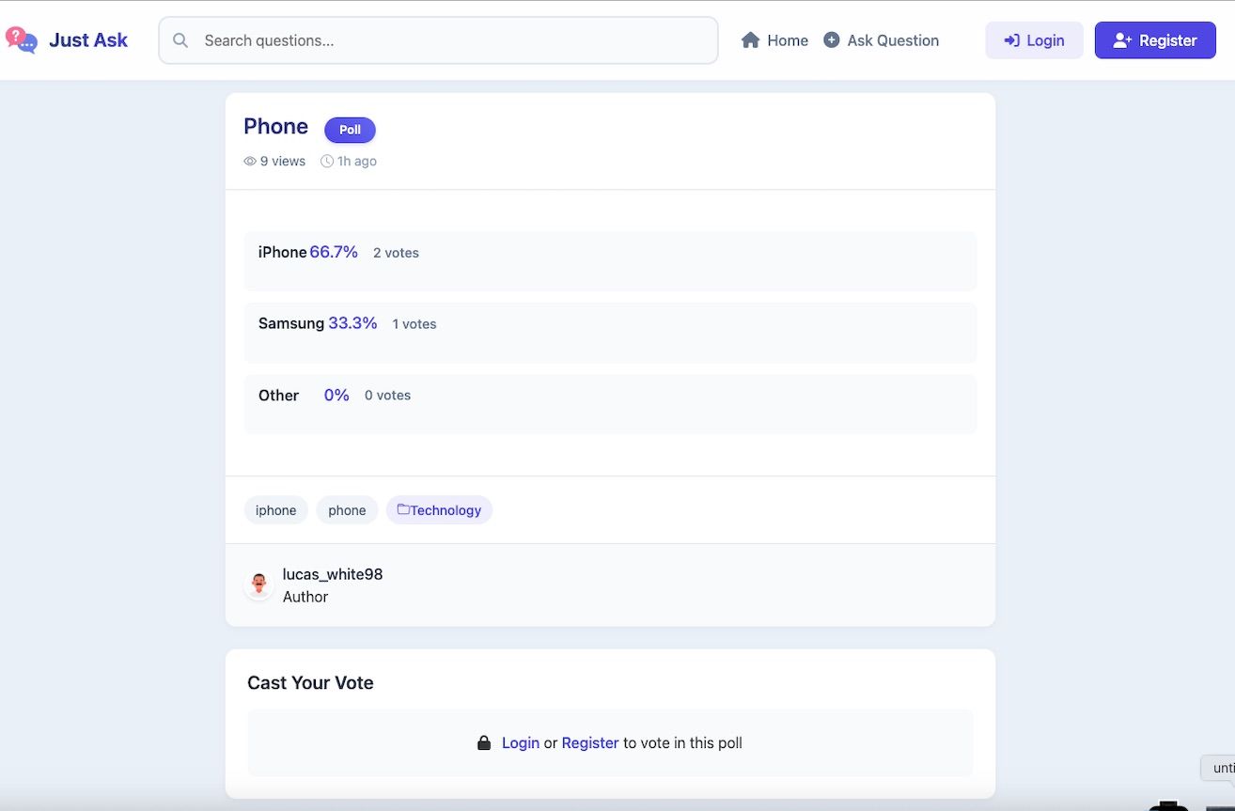Focus the Search questions input field
The height and width of the screenshot is (811, 1235).
point(451,40)
